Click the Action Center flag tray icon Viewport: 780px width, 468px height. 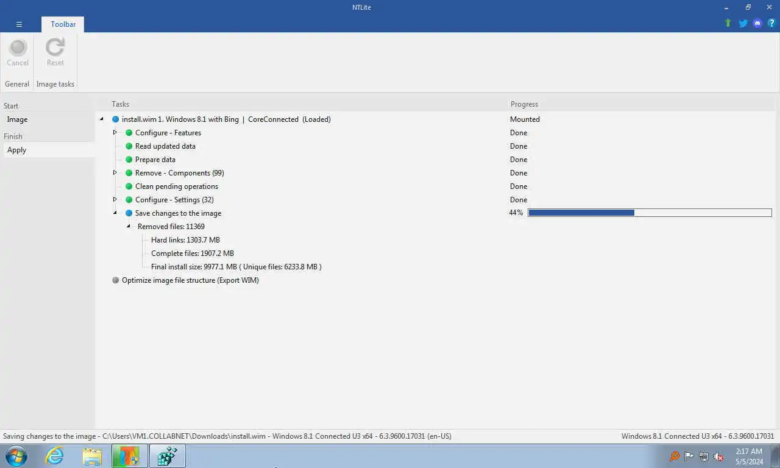point(689,456)
